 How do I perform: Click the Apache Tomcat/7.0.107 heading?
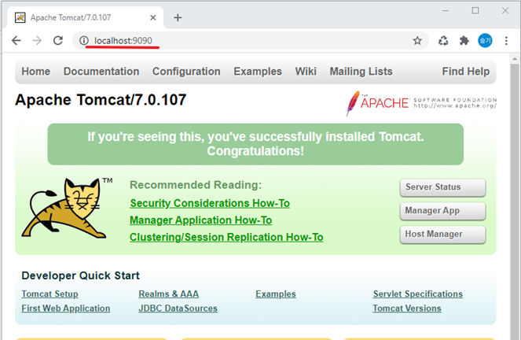[x=101, y=100]
